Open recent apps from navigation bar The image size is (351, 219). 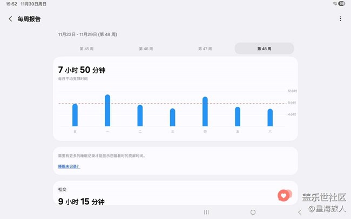point(206,213)
